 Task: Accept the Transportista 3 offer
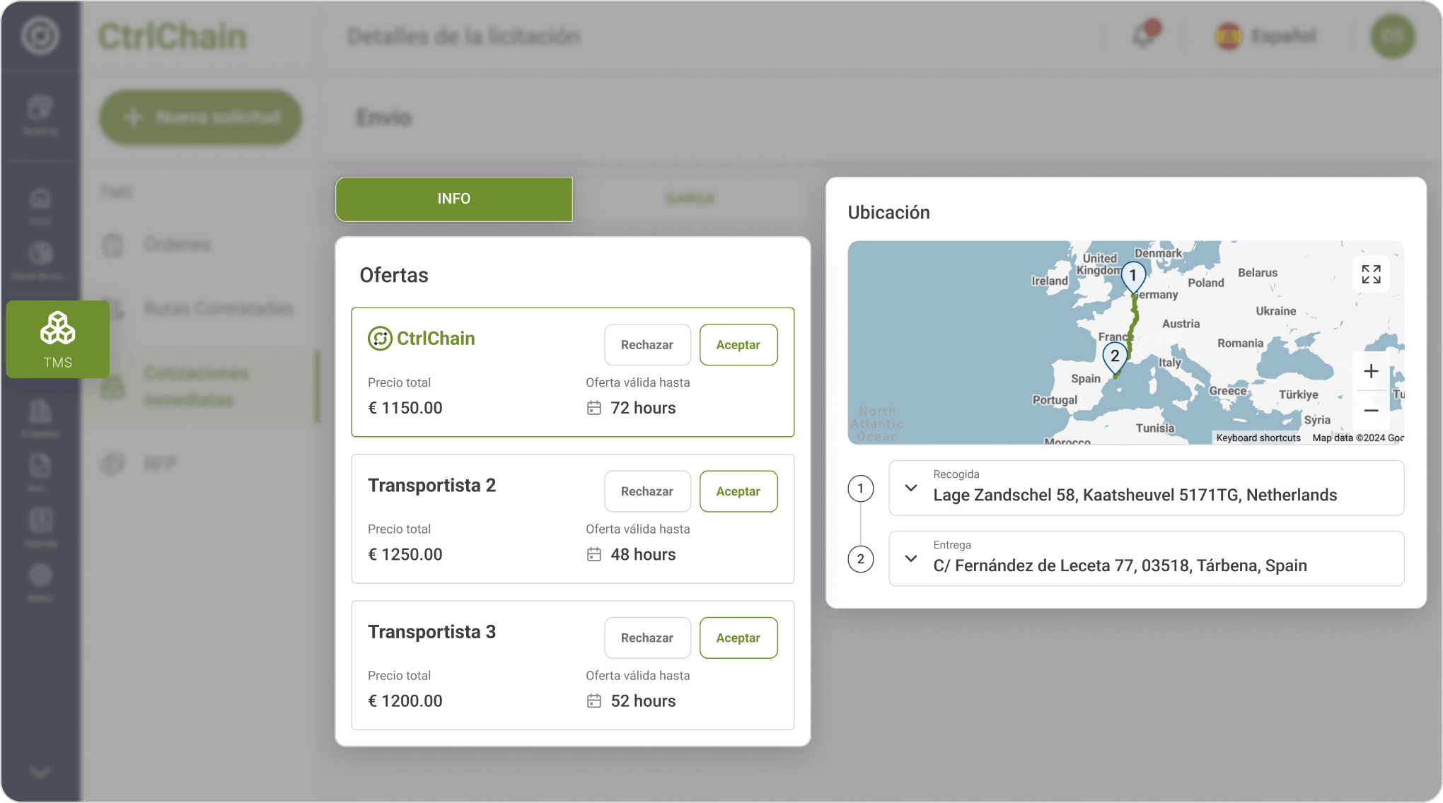coord(738,638)
